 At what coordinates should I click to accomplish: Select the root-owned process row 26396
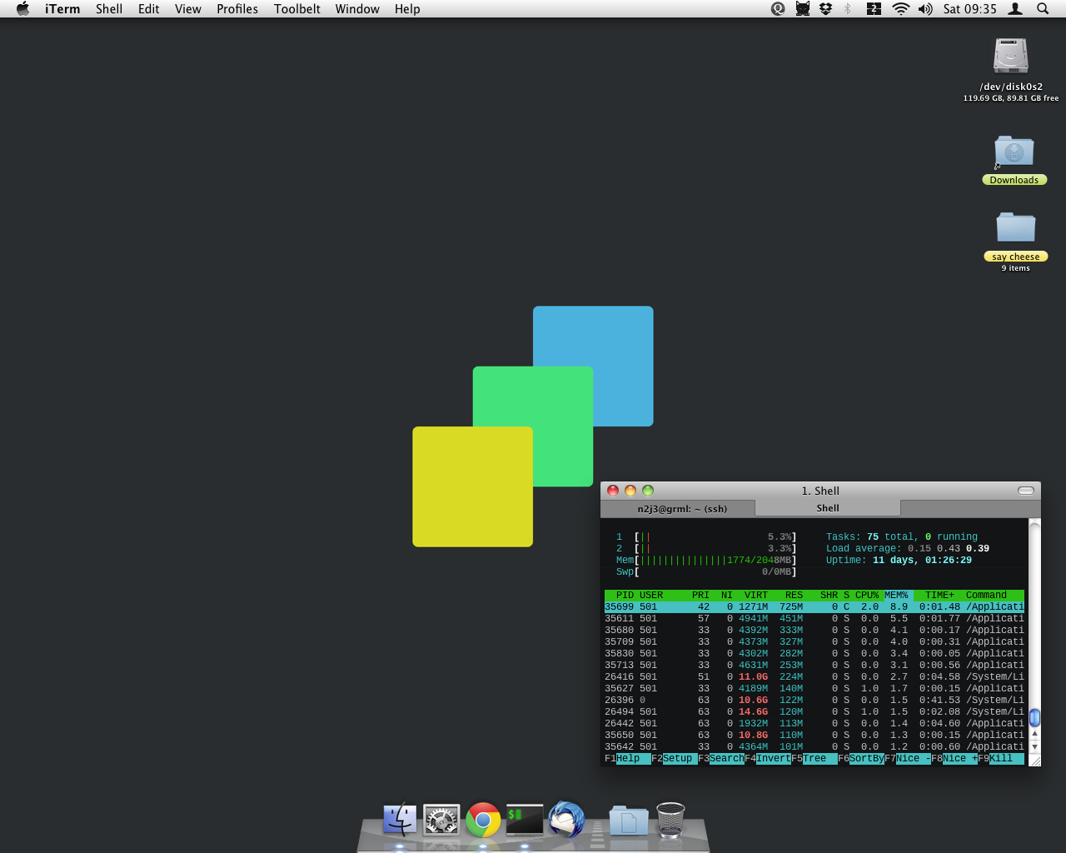[814, 700]
